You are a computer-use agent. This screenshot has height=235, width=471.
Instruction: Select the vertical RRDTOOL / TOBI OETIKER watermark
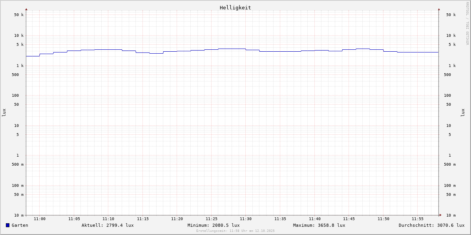(x=467, y=23)
